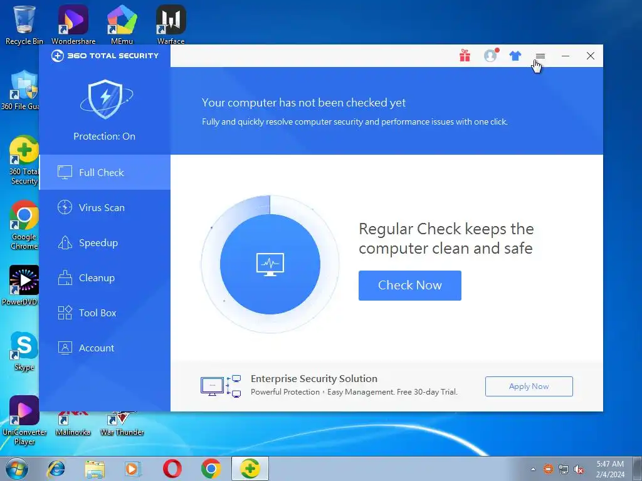Image resolution: width=642 pixels, height=481 pixels.
Task: Open the Windows Start menu
Action: click(16, 469)
